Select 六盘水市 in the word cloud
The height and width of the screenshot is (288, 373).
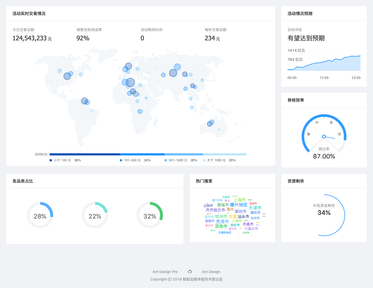[251, 229]
